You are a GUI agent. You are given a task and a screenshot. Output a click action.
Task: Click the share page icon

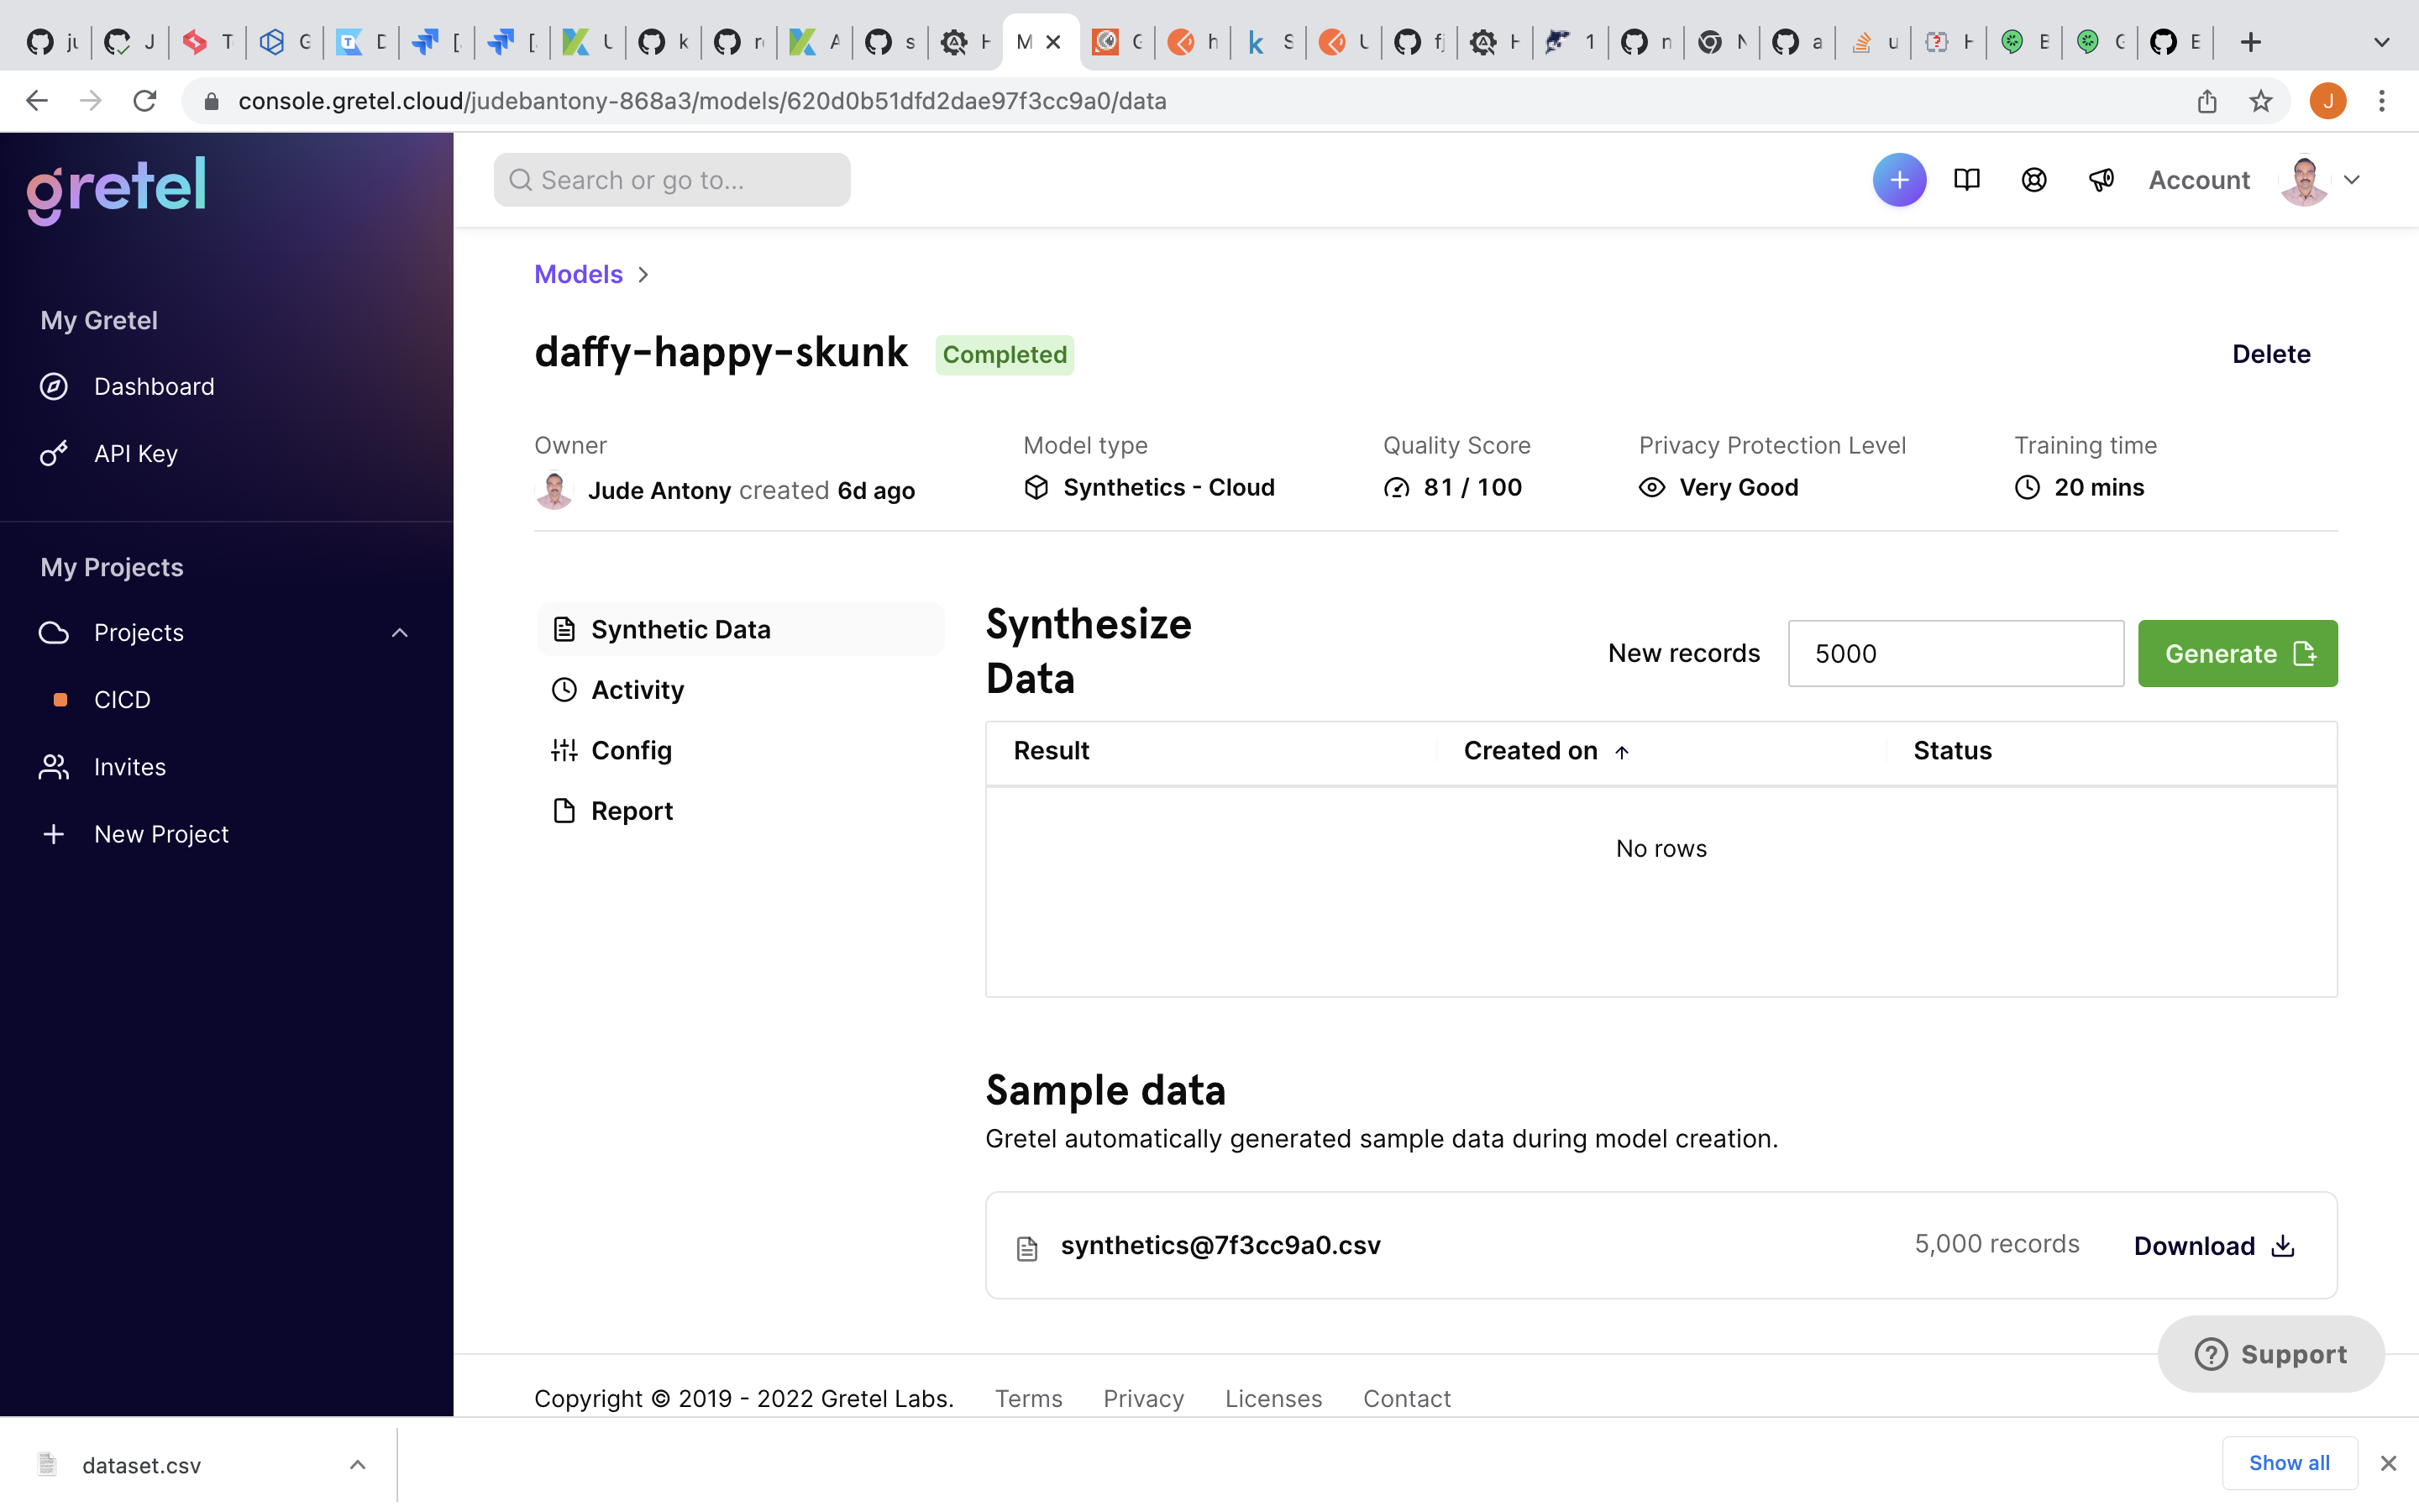click(2207, 101)
